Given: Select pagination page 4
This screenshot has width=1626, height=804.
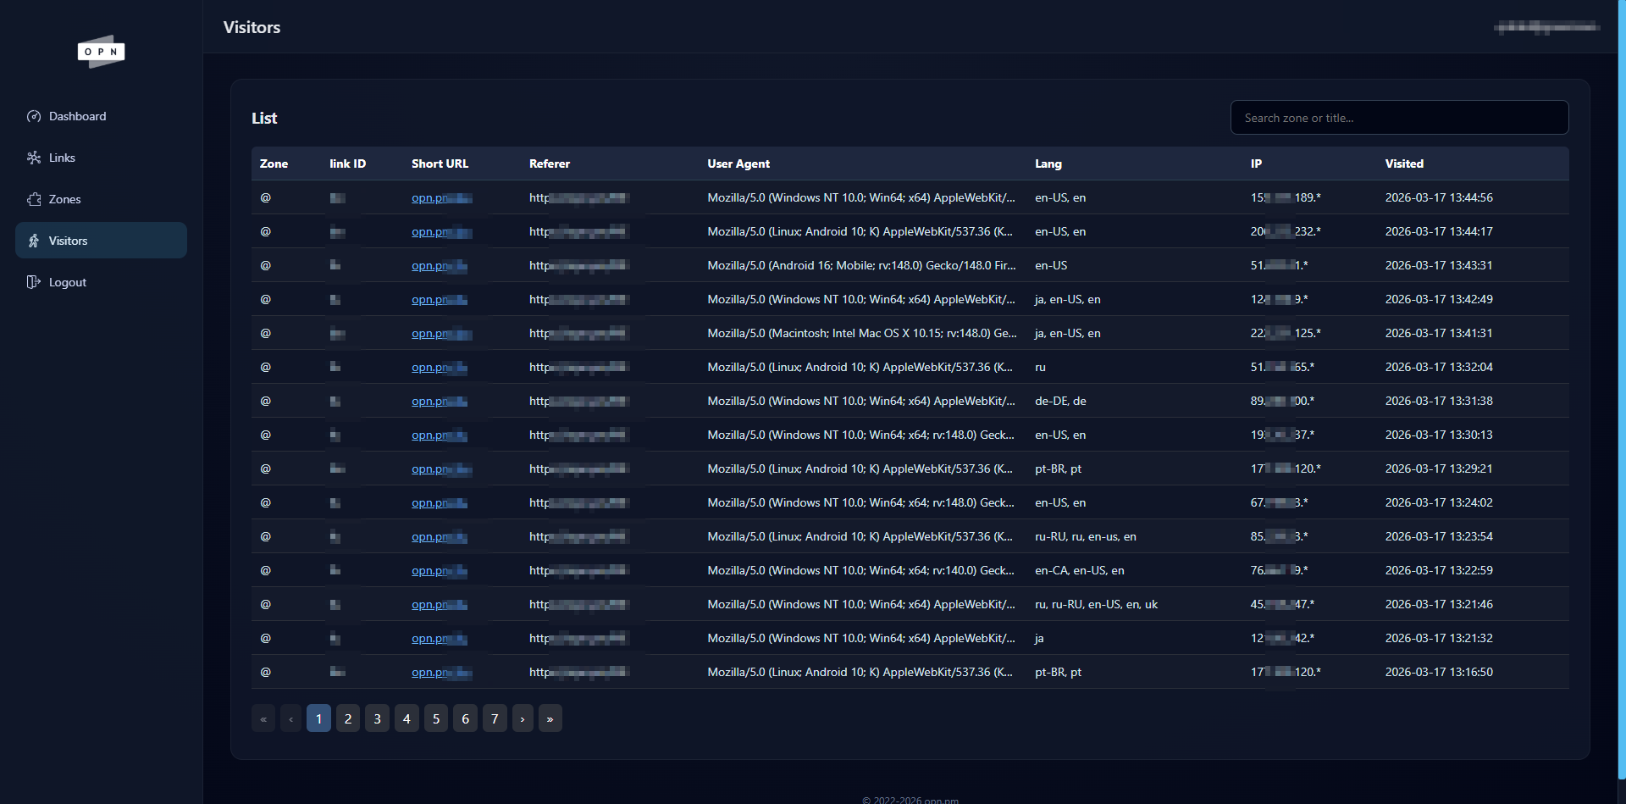Looking at the screenshot, I should point(406,718).
